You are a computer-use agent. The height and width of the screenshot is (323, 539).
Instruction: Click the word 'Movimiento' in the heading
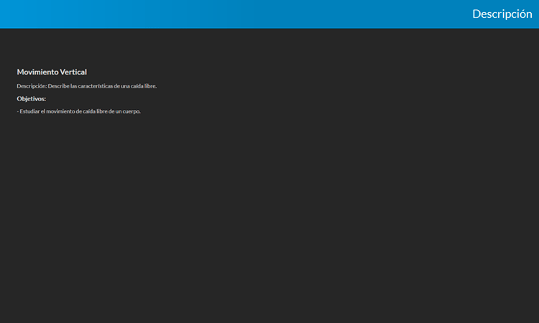pyautogui.click(x=38, y=72)
